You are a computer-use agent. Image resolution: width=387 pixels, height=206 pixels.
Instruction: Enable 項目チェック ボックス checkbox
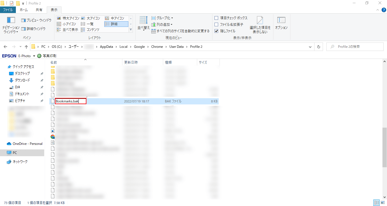click(216, 18)
